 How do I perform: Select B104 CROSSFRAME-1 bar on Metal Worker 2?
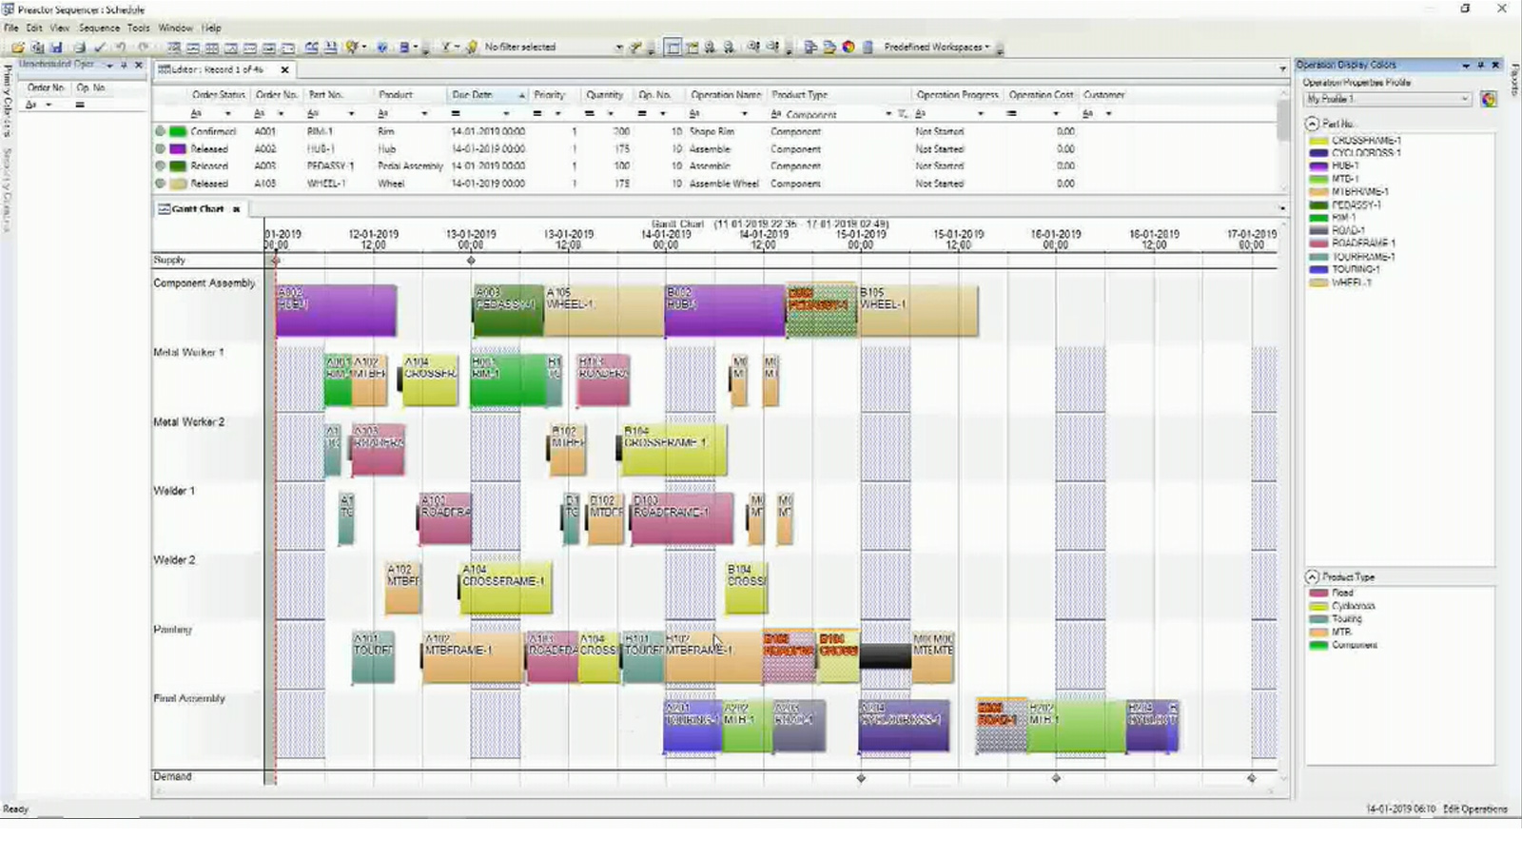point(673,450)
